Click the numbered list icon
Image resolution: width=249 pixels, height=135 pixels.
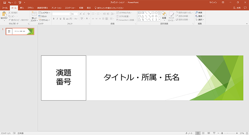99,14
